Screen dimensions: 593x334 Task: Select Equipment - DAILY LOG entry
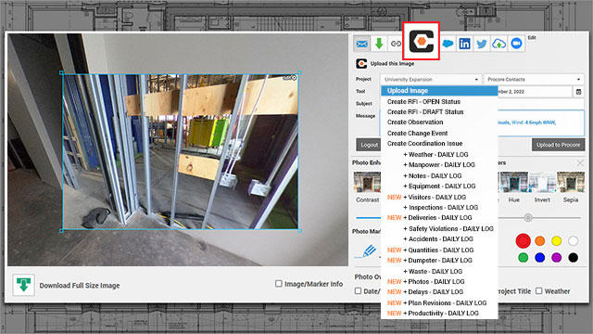pyautogui.click(x=439, y=186)
